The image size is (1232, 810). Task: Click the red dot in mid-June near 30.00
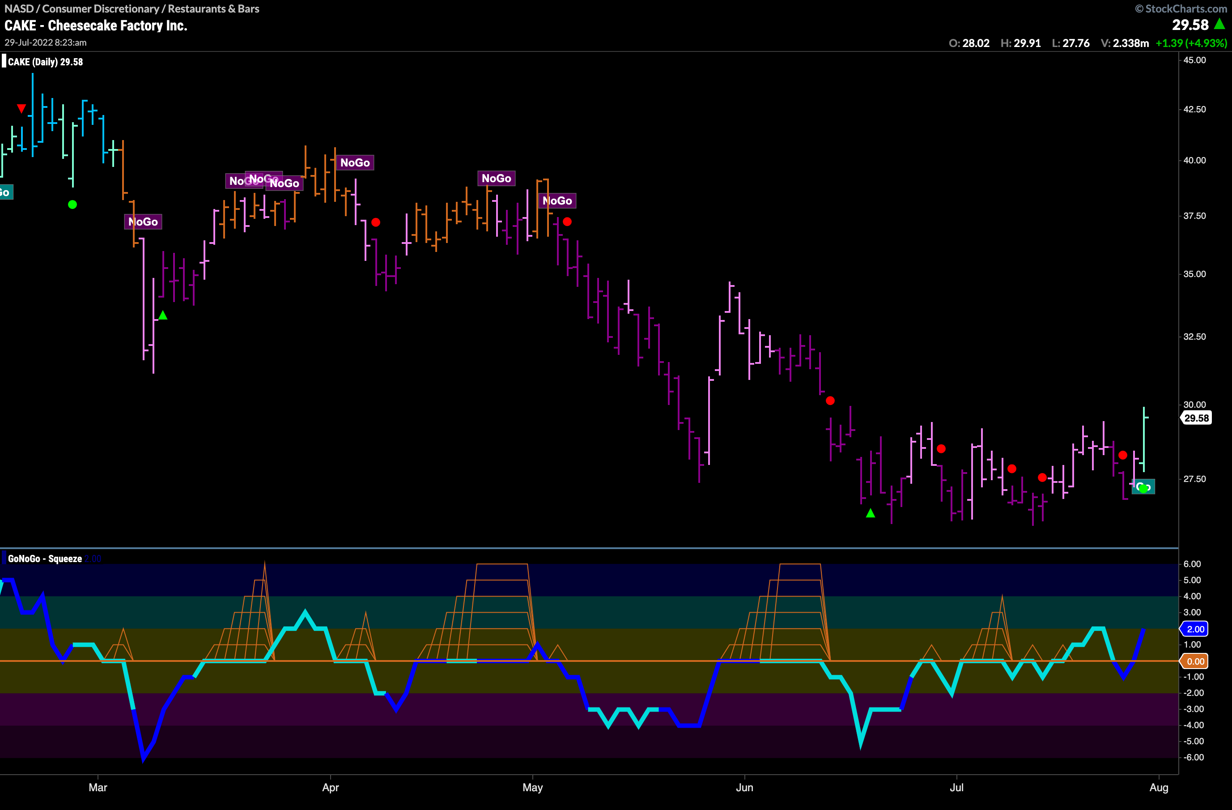tap(830, 401)
